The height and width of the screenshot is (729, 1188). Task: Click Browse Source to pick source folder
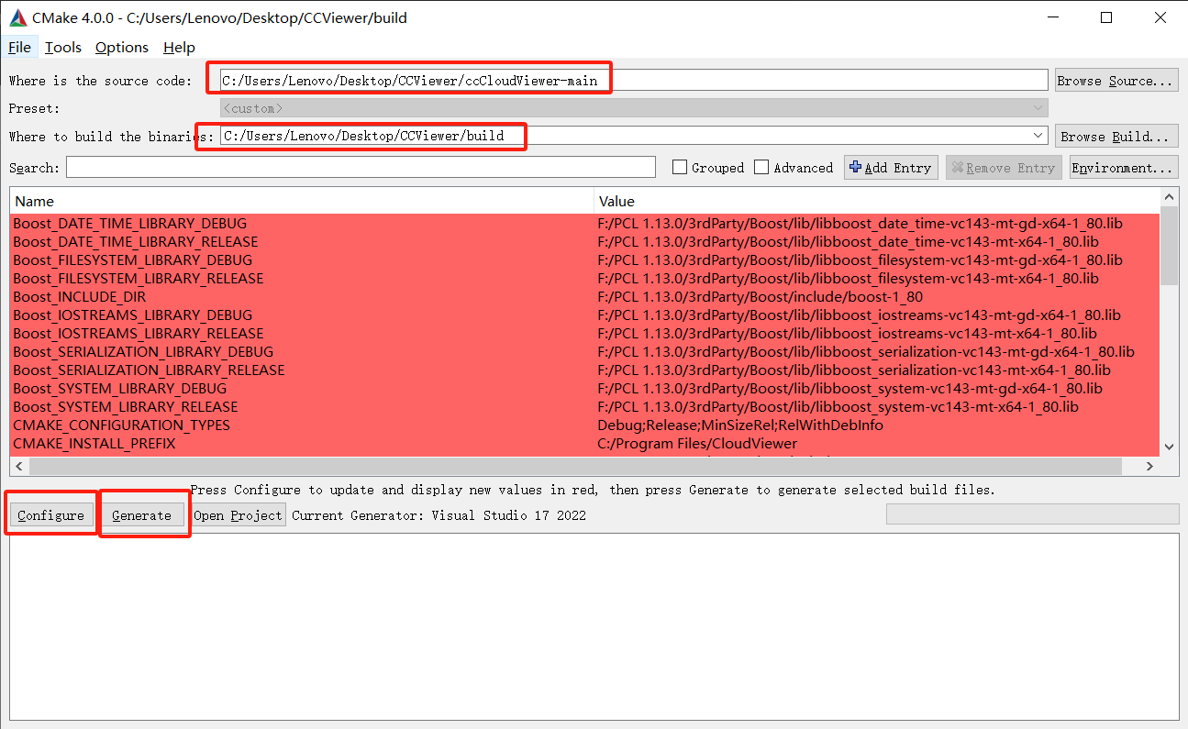1116,80
